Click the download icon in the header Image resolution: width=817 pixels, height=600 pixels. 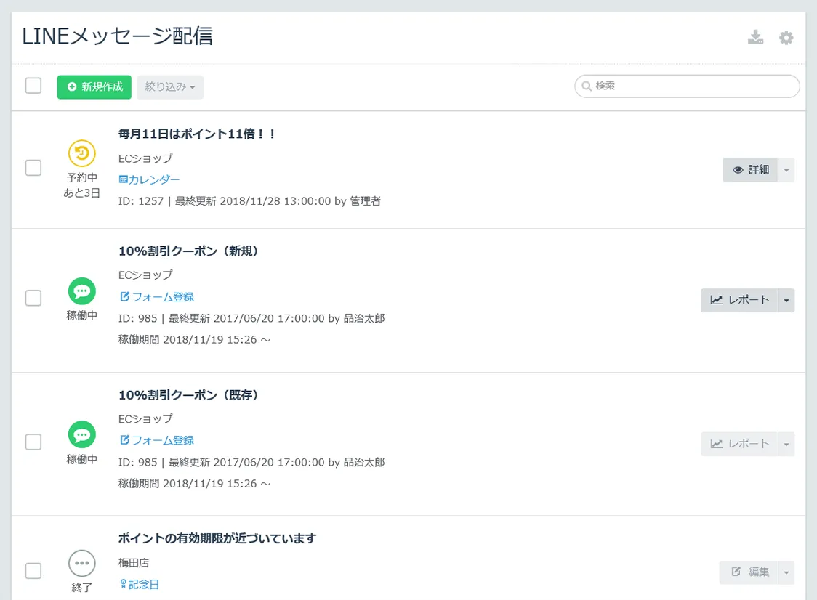pos(756,38)
